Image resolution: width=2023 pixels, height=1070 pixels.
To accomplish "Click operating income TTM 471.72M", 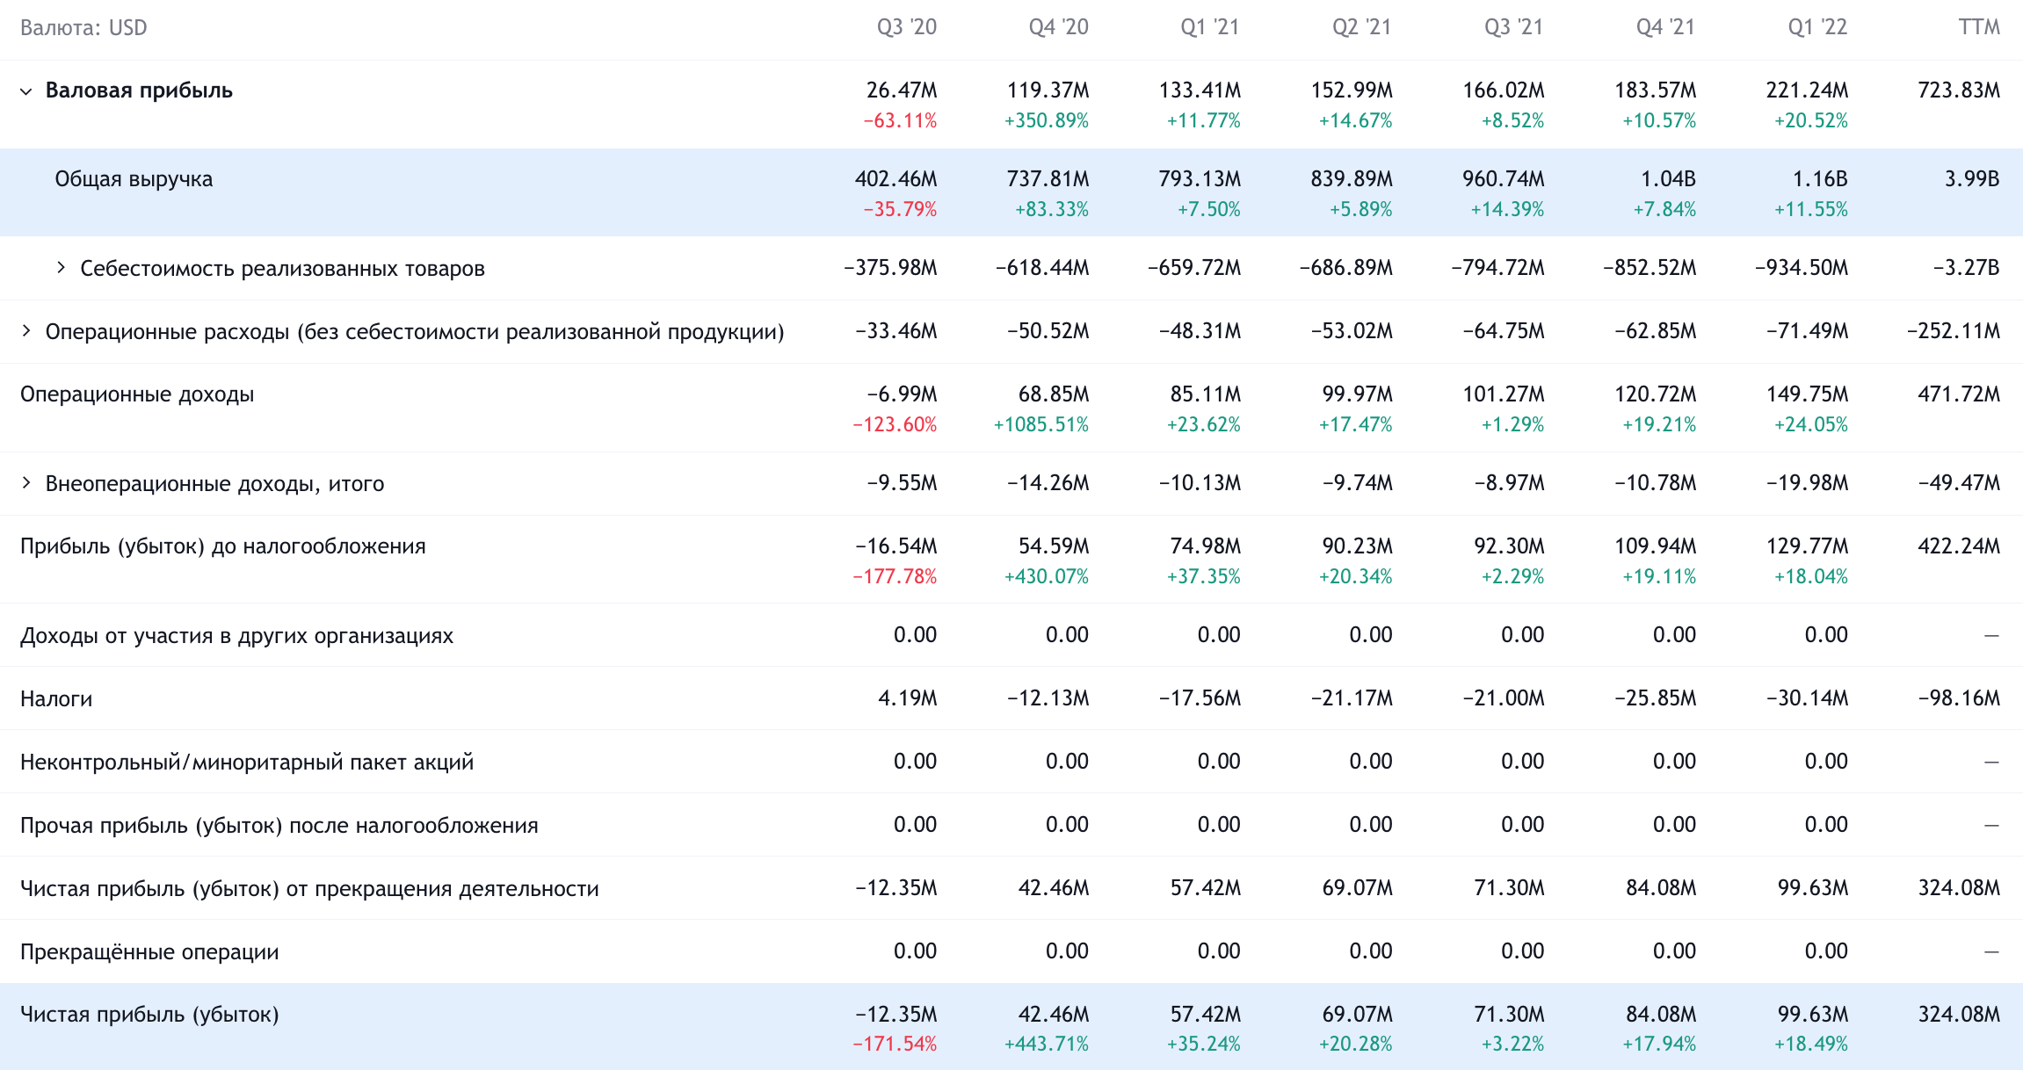I will (1959, 394).
